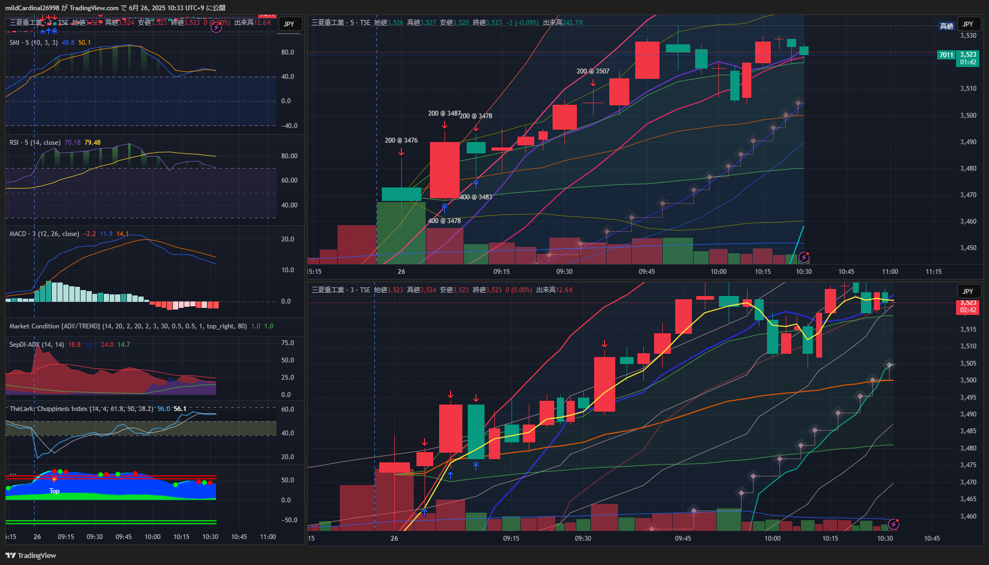This screenshot has height=565, width=989.
Task: Click the SMI · 5 (10, 3, 3) indicator legend
Action: [33, 43]
